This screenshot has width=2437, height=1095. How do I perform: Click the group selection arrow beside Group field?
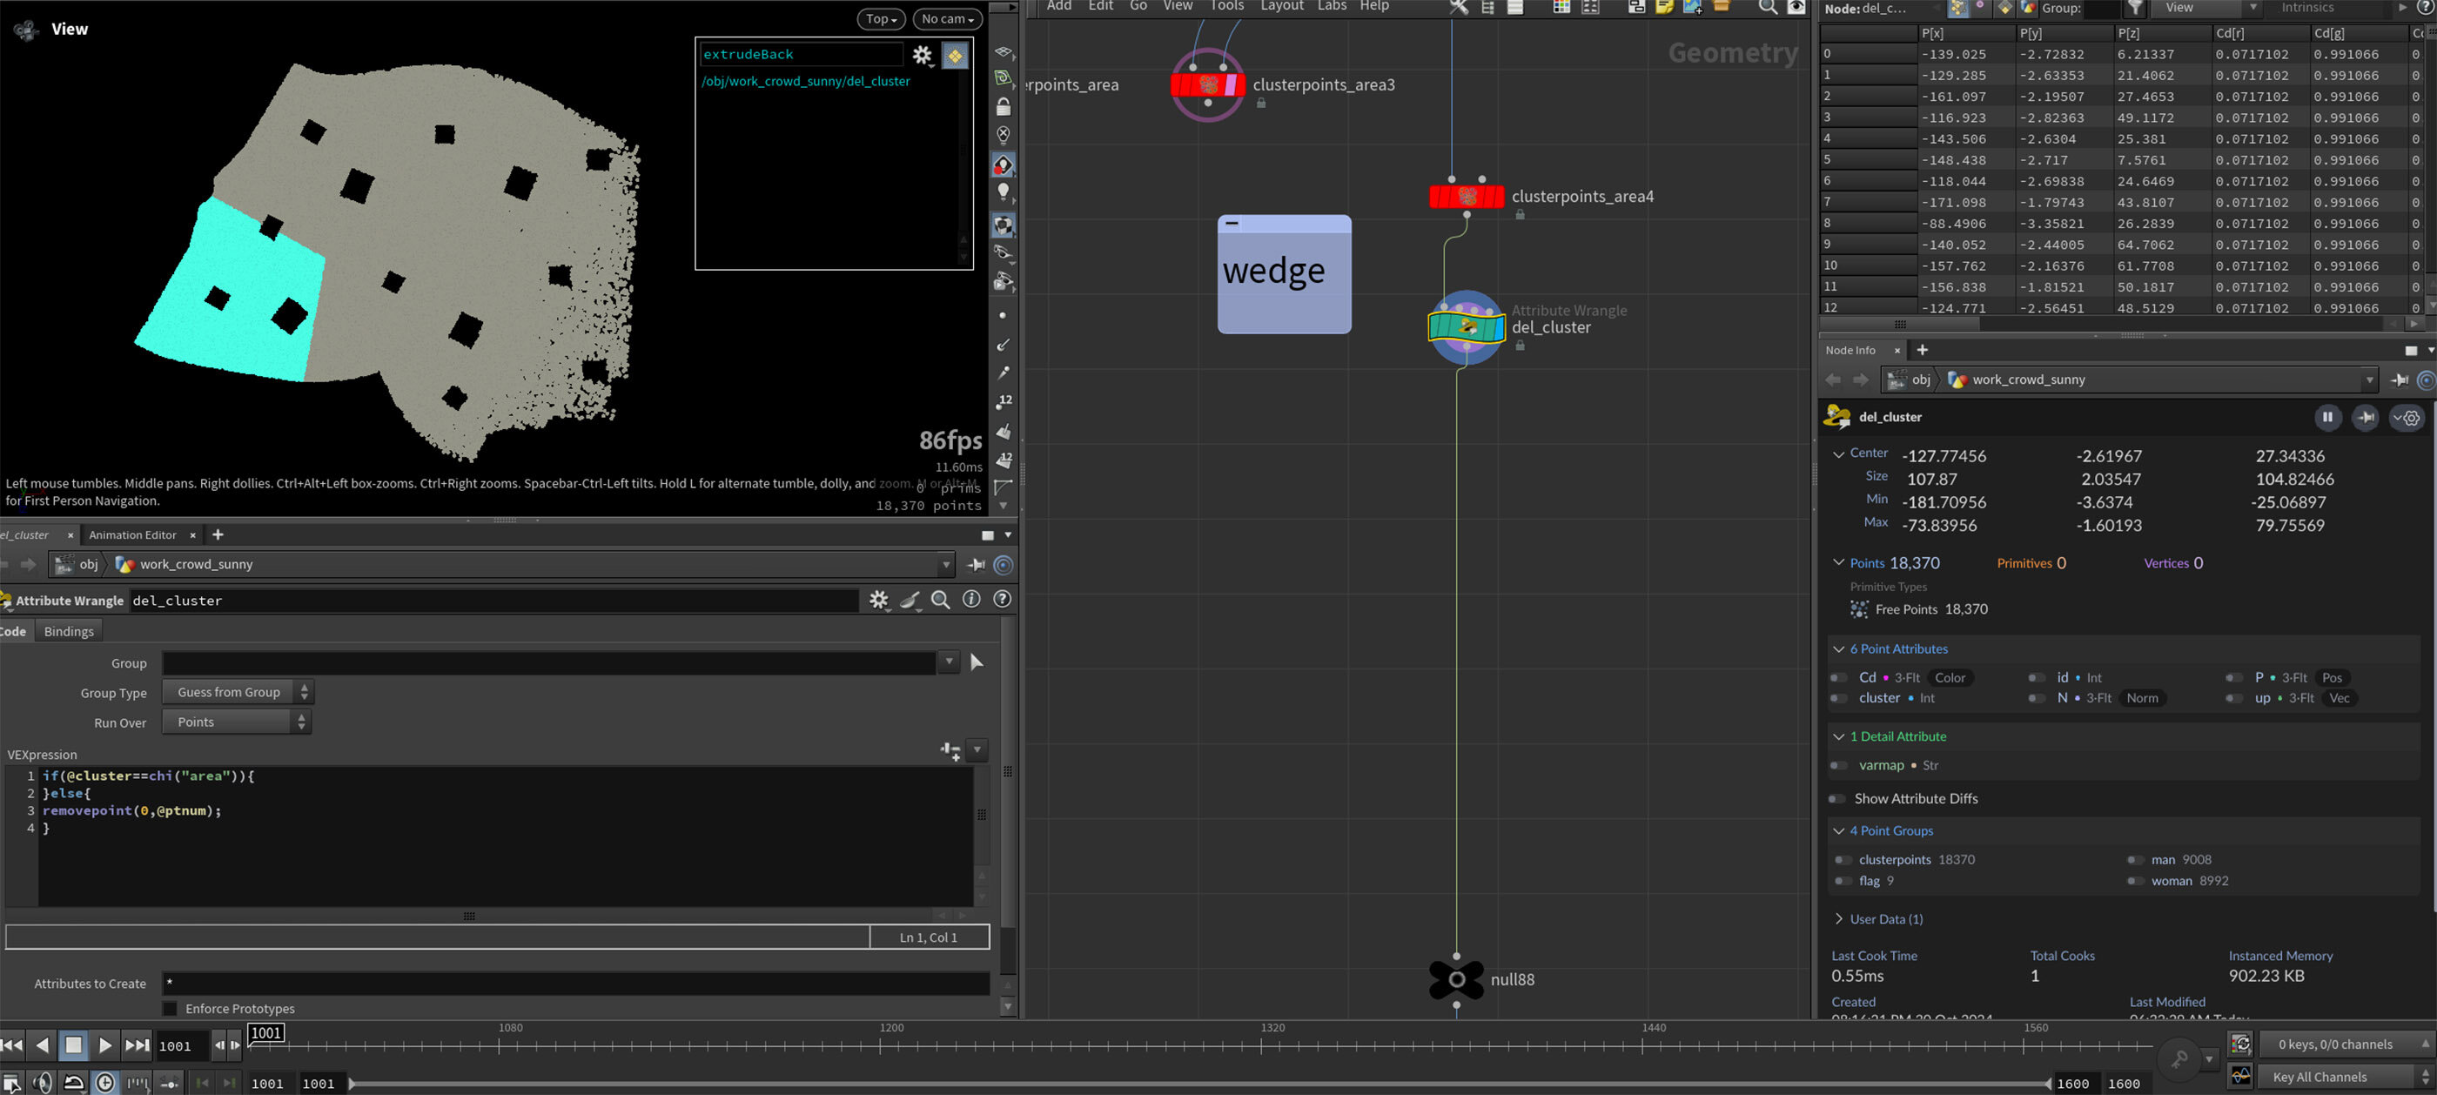[977, 662]
